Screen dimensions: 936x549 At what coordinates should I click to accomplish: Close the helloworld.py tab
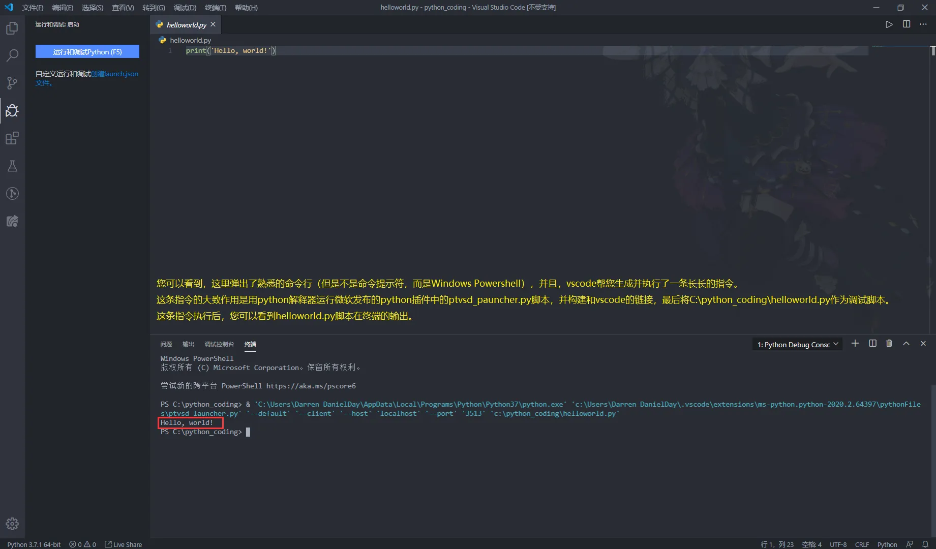[x=213, y=24]
